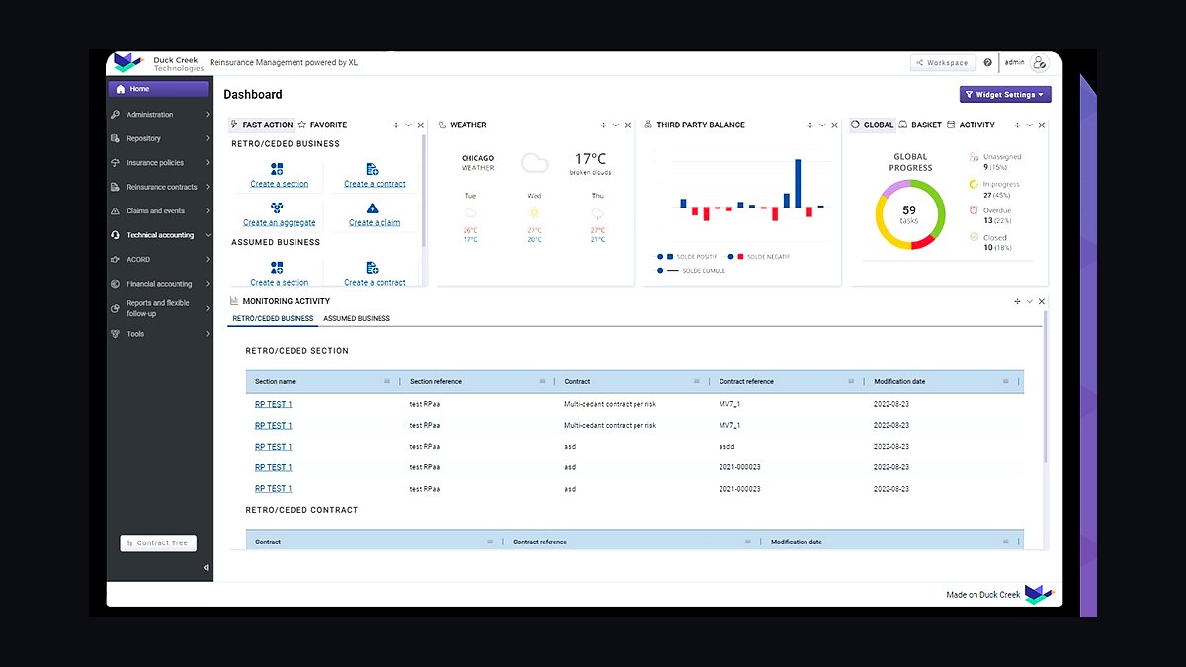Collapse the Fast Action widget chevron
1186x667 pixels.
tap(408, 125)
